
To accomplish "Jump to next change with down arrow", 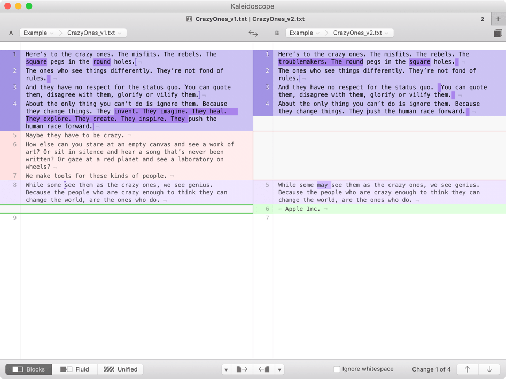I will (x=489, y=369).
